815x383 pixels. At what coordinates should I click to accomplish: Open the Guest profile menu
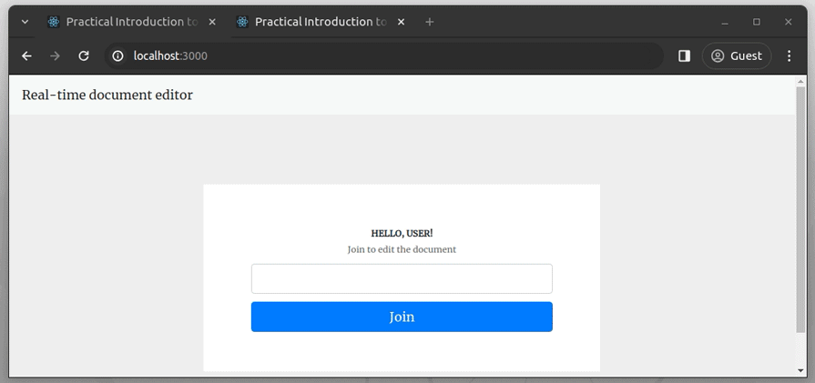(x=737, y=56)
